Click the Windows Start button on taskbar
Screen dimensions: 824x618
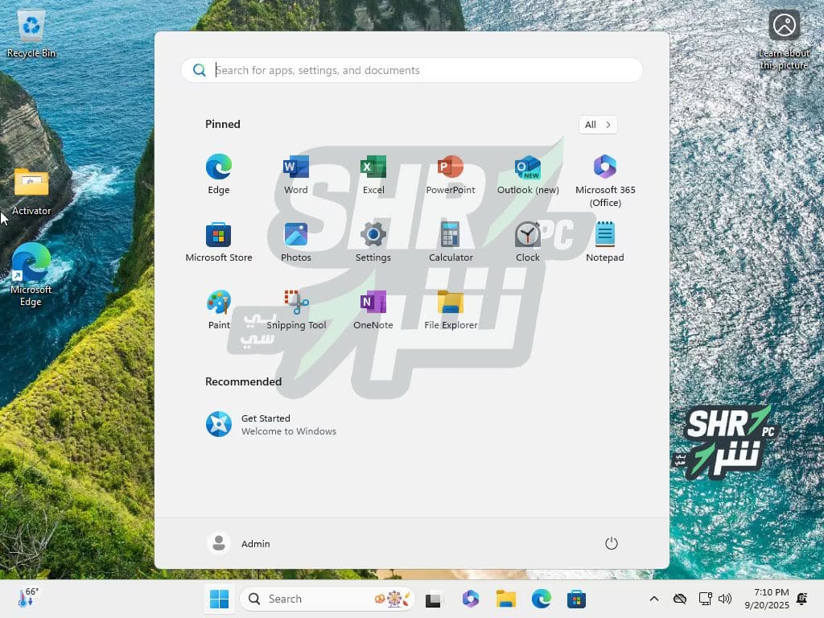pyautogui.click(x=219, y=599)
